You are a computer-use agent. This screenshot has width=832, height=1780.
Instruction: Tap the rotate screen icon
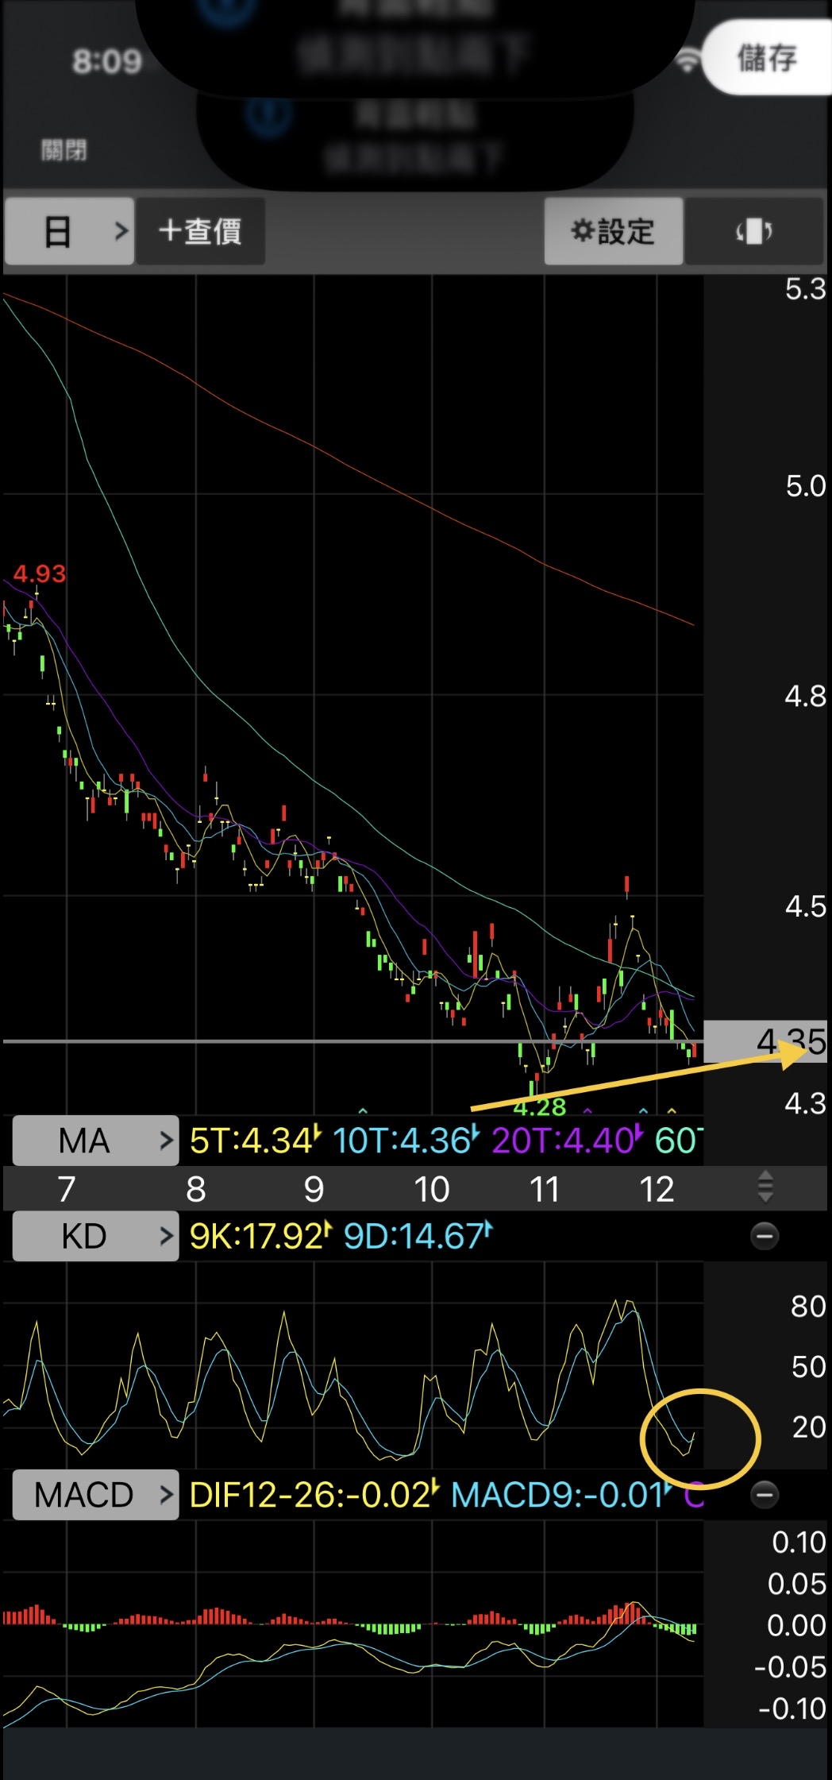pyautogui.click(x=753, y=231)
